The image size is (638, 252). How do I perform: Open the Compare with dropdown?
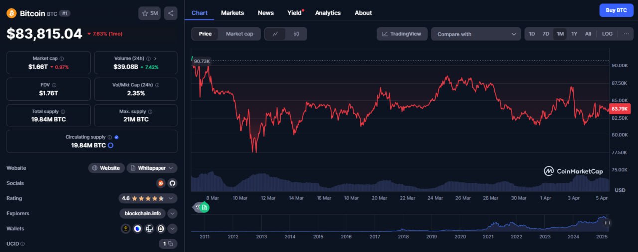point(477,34)
